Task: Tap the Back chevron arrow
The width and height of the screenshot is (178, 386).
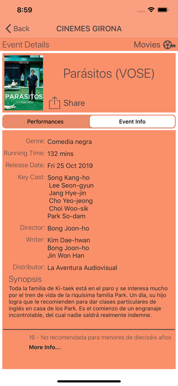Action: coord(8,29)
